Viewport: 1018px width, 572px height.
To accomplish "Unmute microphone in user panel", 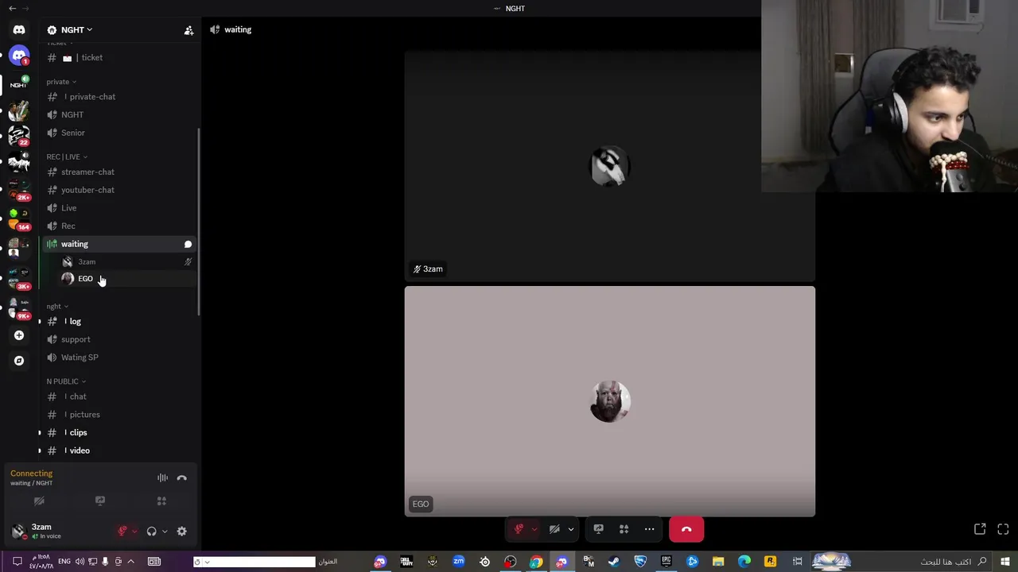I will tap(122, 531).
